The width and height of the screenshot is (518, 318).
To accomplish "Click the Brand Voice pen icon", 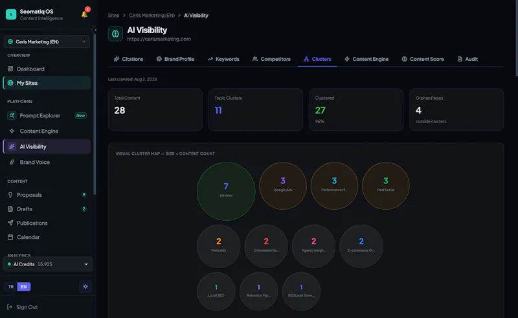I will pos(12,162).
